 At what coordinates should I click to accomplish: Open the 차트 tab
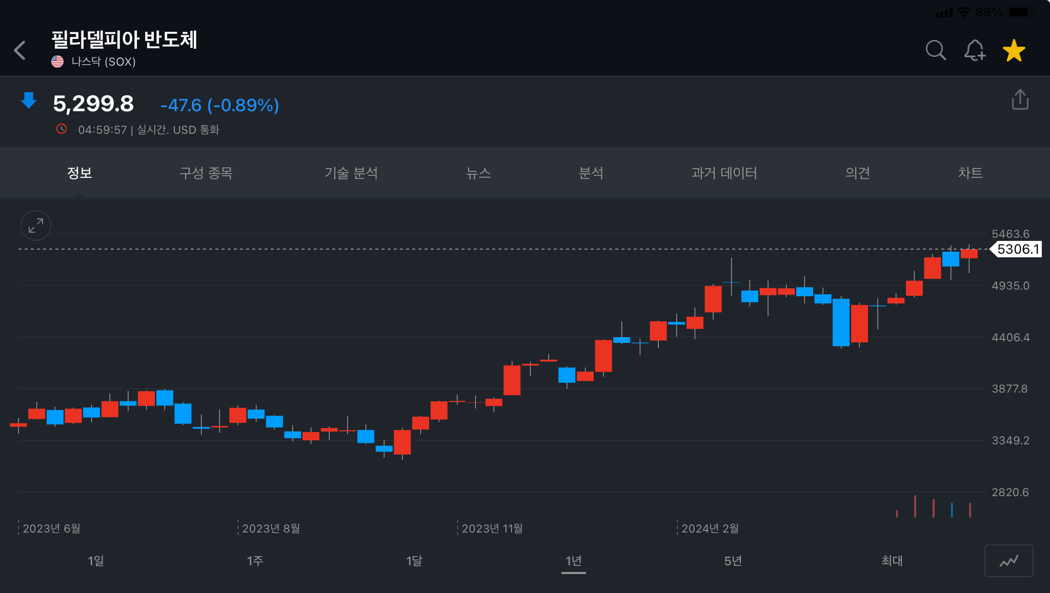970,173
